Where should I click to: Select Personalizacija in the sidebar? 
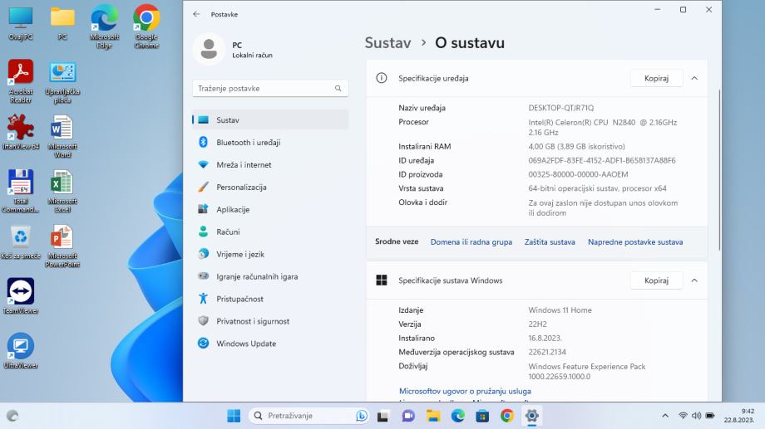coord(241,188)
